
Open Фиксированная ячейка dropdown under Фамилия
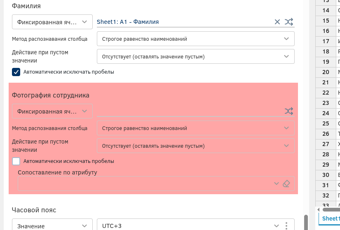click(x=52, y=22)
